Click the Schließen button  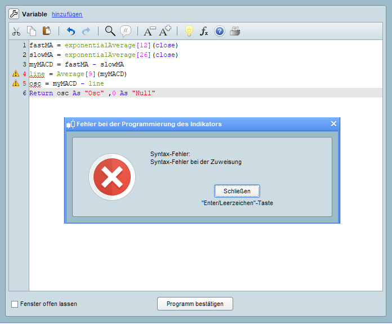(237, 191)
